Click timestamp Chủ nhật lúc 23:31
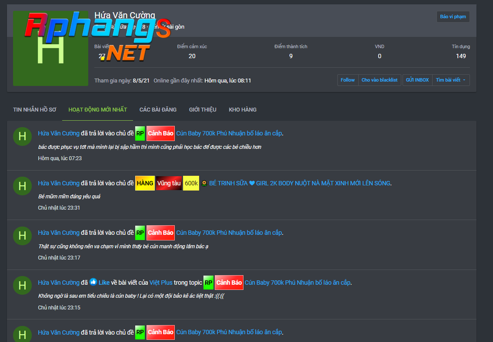Image resolution: width=493 pixels, height=342 pixels. click(59, 208)
